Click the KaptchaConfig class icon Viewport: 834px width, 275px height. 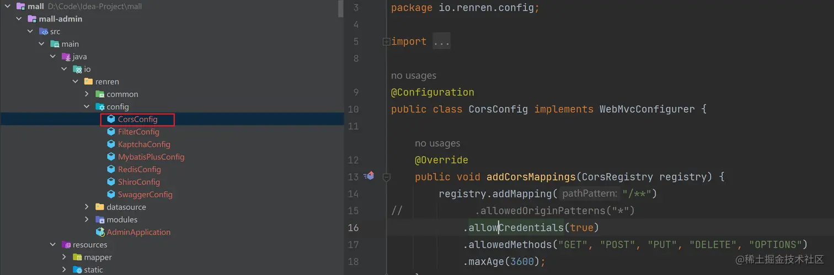coord(111,144)
